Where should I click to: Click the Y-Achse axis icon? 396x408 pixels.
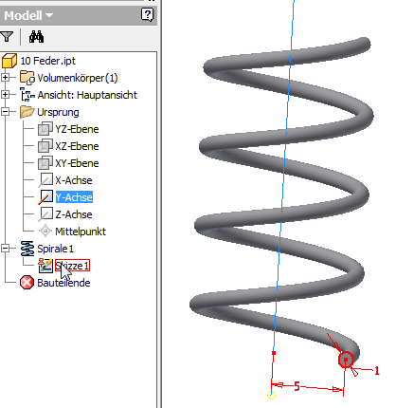pos(45,197)
